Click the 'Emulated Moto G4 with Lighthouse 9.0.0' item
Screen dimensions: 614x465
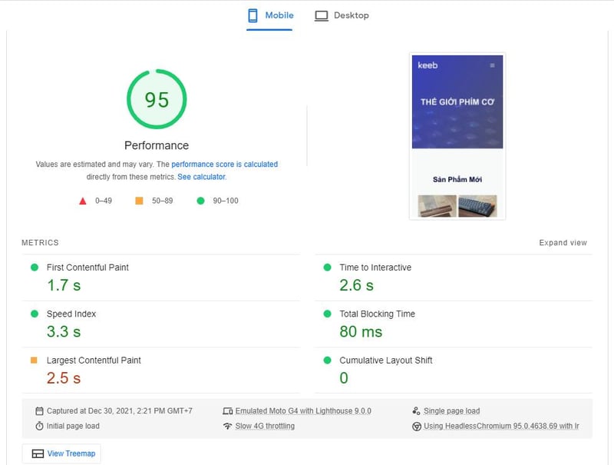click(x=302, y=411)
